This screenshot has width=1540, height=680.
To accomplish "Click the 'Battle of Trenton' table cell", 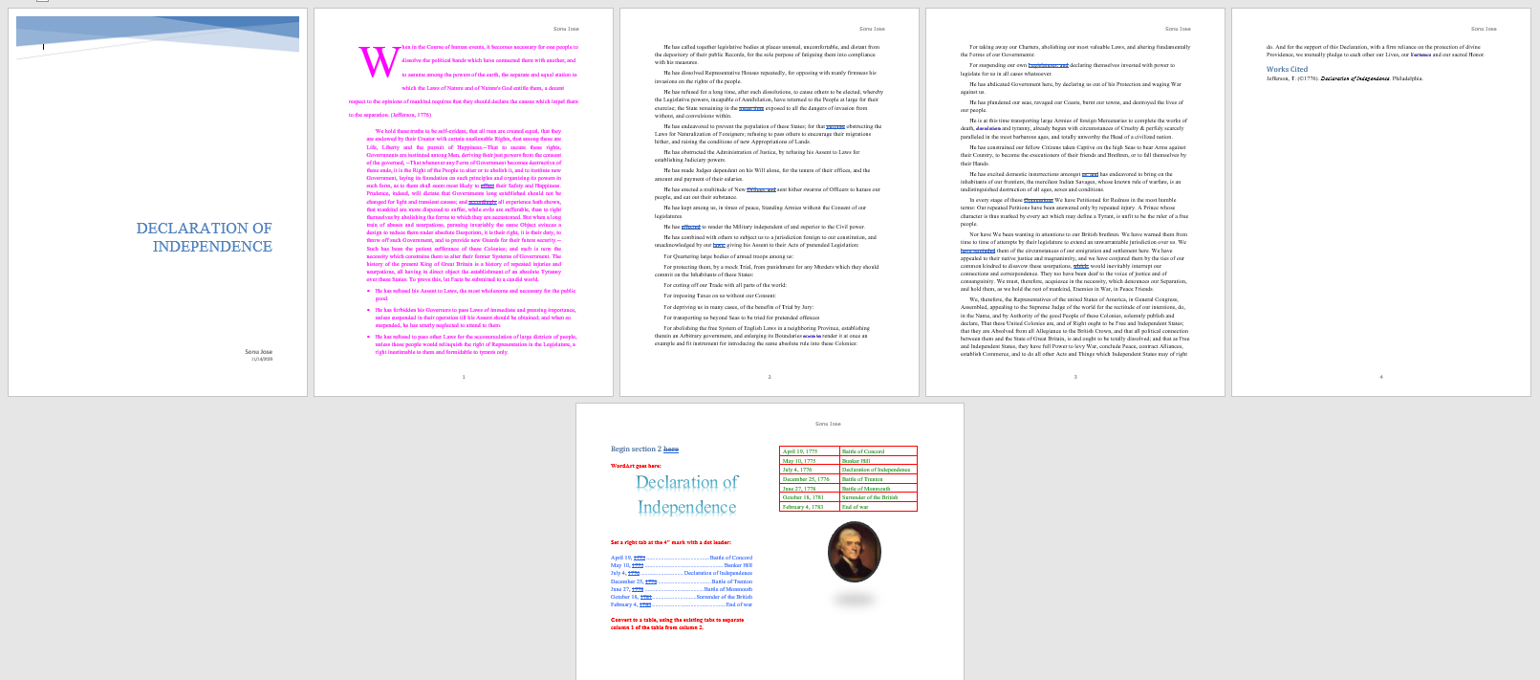I will 878,479.
